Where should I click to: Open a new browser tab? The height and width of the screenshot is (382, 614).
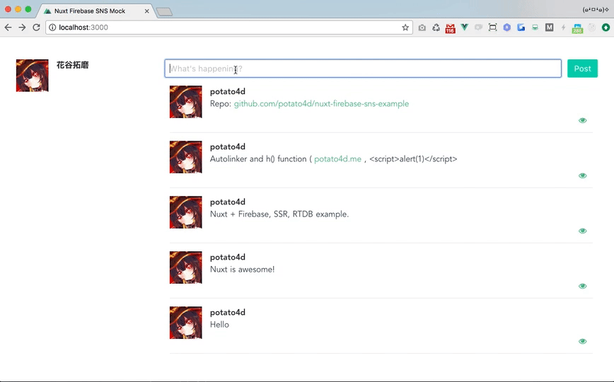click(x=164, y=12)
